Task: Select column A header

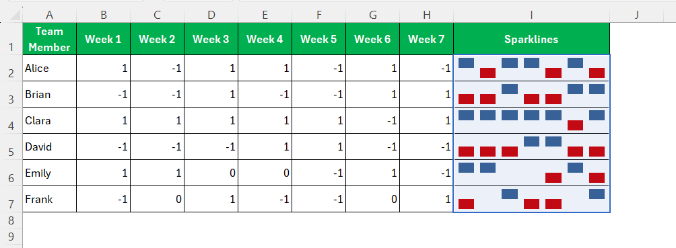Action: point(50,15)
